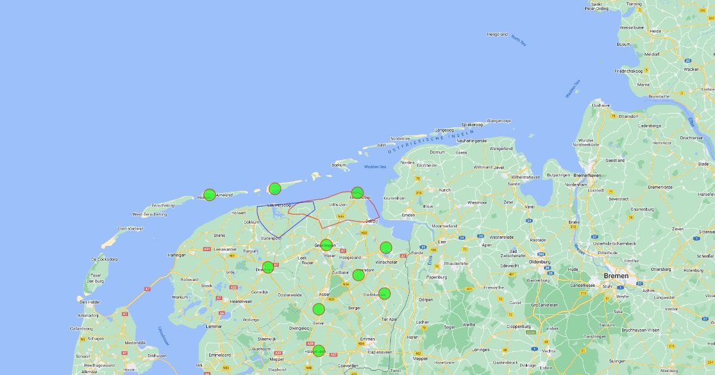Image resolution: width=715 pixels, height=375 pixels.
Task: Click the Harlingen town label
Action: point(177,255)
